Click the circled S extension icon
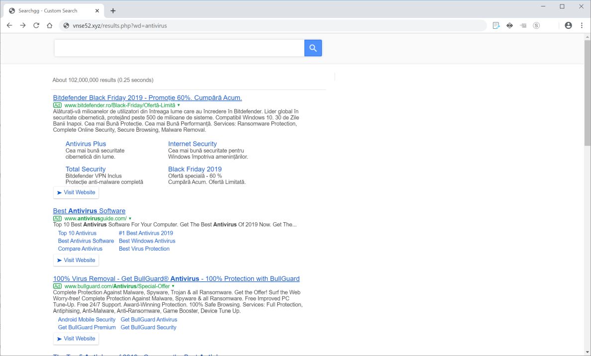This screenshot has width=591, height=356. tap(536, 25)
